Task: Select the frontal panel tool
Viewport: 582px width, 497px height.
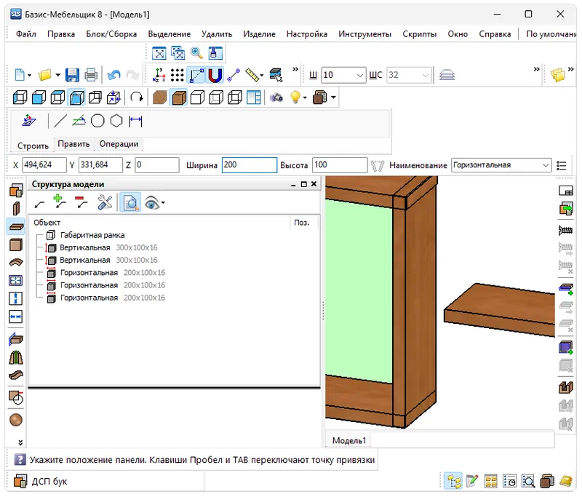Action: click(16, 245)
